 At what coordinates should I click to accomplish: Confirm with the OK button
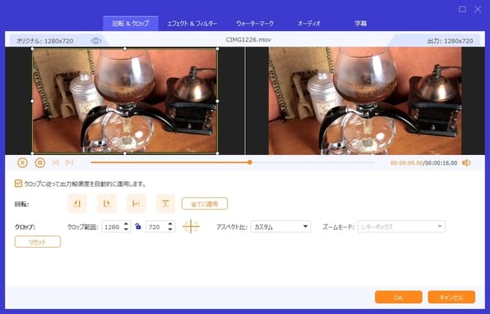pos(399,297)
